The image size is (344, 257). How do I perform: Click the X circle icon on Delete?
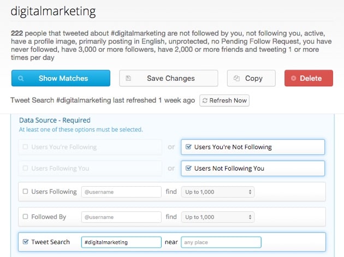pyautogui.click(x=294, y=78)
